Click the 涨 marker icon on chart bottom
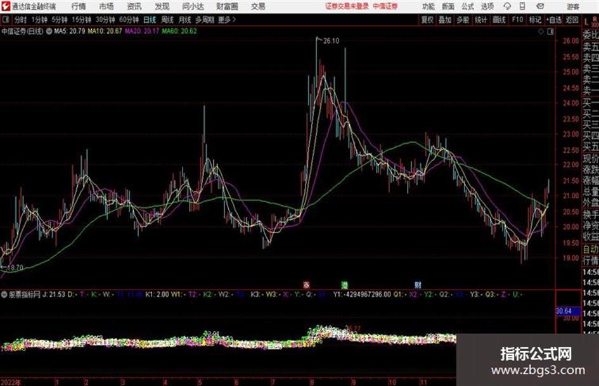 click(306, 285)
